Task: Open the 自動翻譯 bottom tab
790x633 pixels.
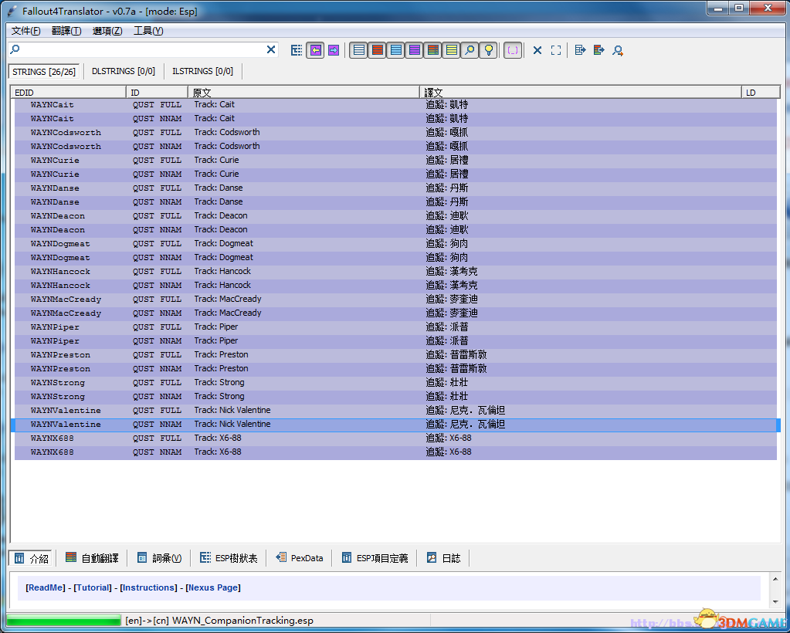Action: (x=92, y=558)
